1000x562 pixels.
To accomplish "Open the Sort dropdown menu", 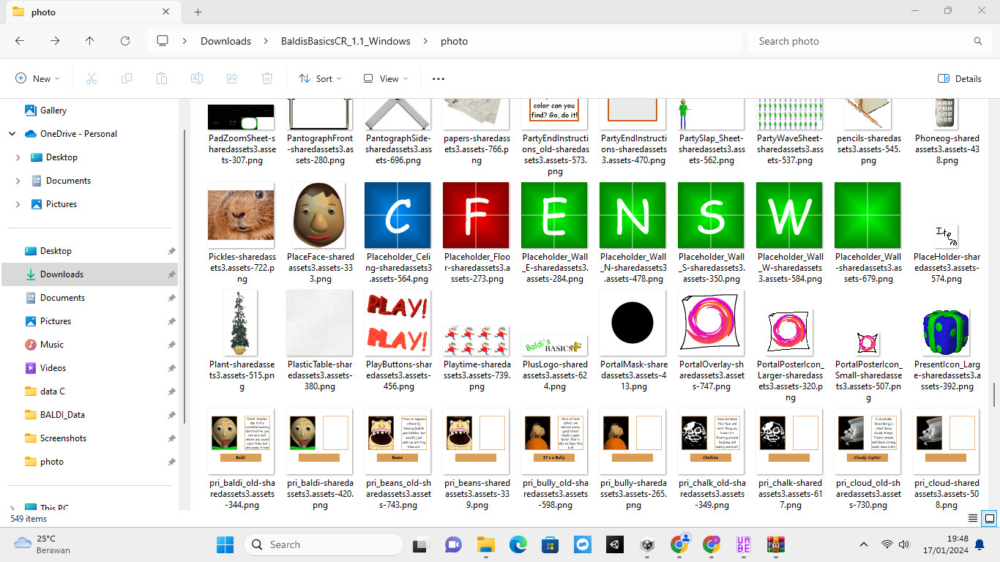I will pyautogui.click(x=320, y=78).
